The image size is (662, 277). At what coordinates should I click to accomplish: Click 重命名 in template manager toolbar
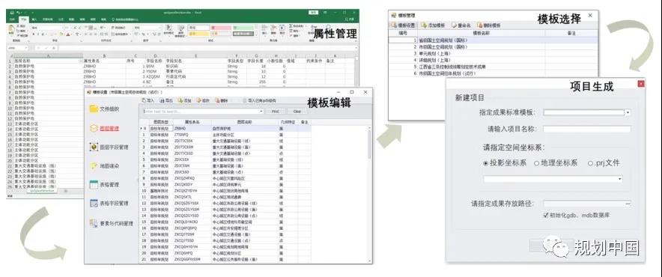(461, 25)
